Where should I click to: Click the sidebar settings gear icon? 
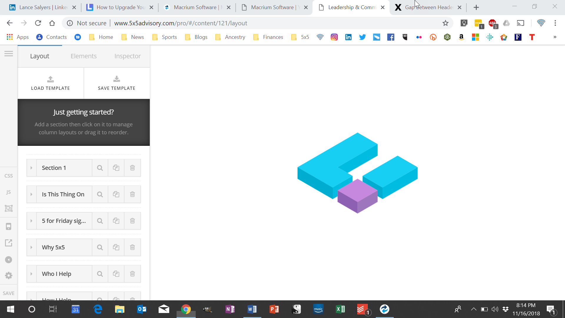[x=9, y=275]
